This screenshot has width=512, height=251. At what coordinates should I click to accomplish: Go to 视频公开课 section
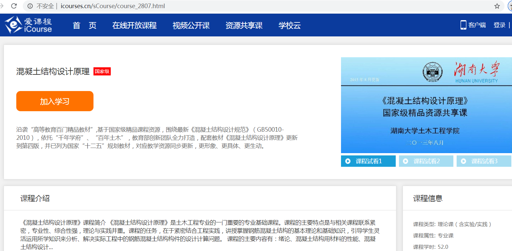[x=191, y=25]
